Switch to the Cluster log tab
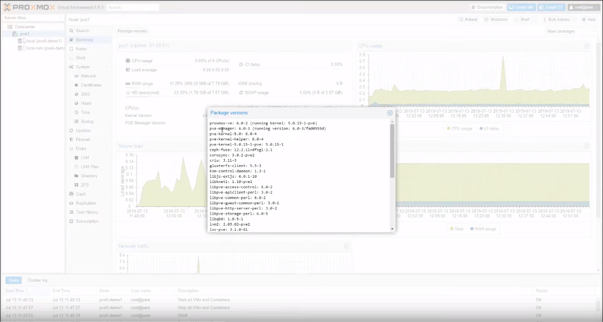603x322 pixels. tap(37, 280)
